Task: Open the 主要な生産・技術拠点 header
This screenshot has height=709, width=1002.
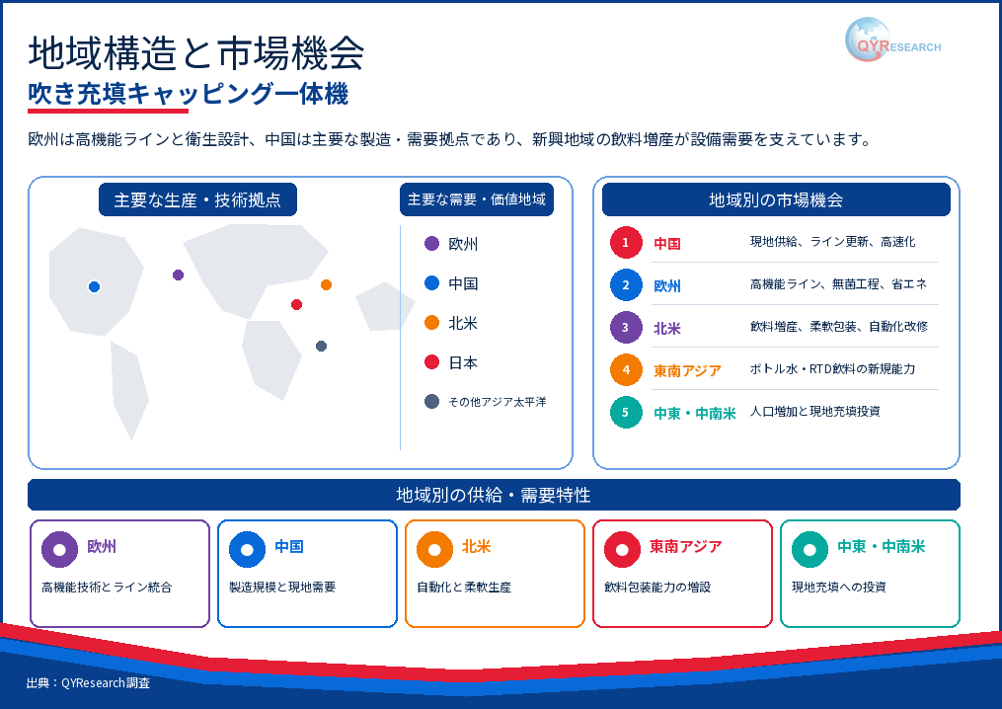Action: coord(197,200)
